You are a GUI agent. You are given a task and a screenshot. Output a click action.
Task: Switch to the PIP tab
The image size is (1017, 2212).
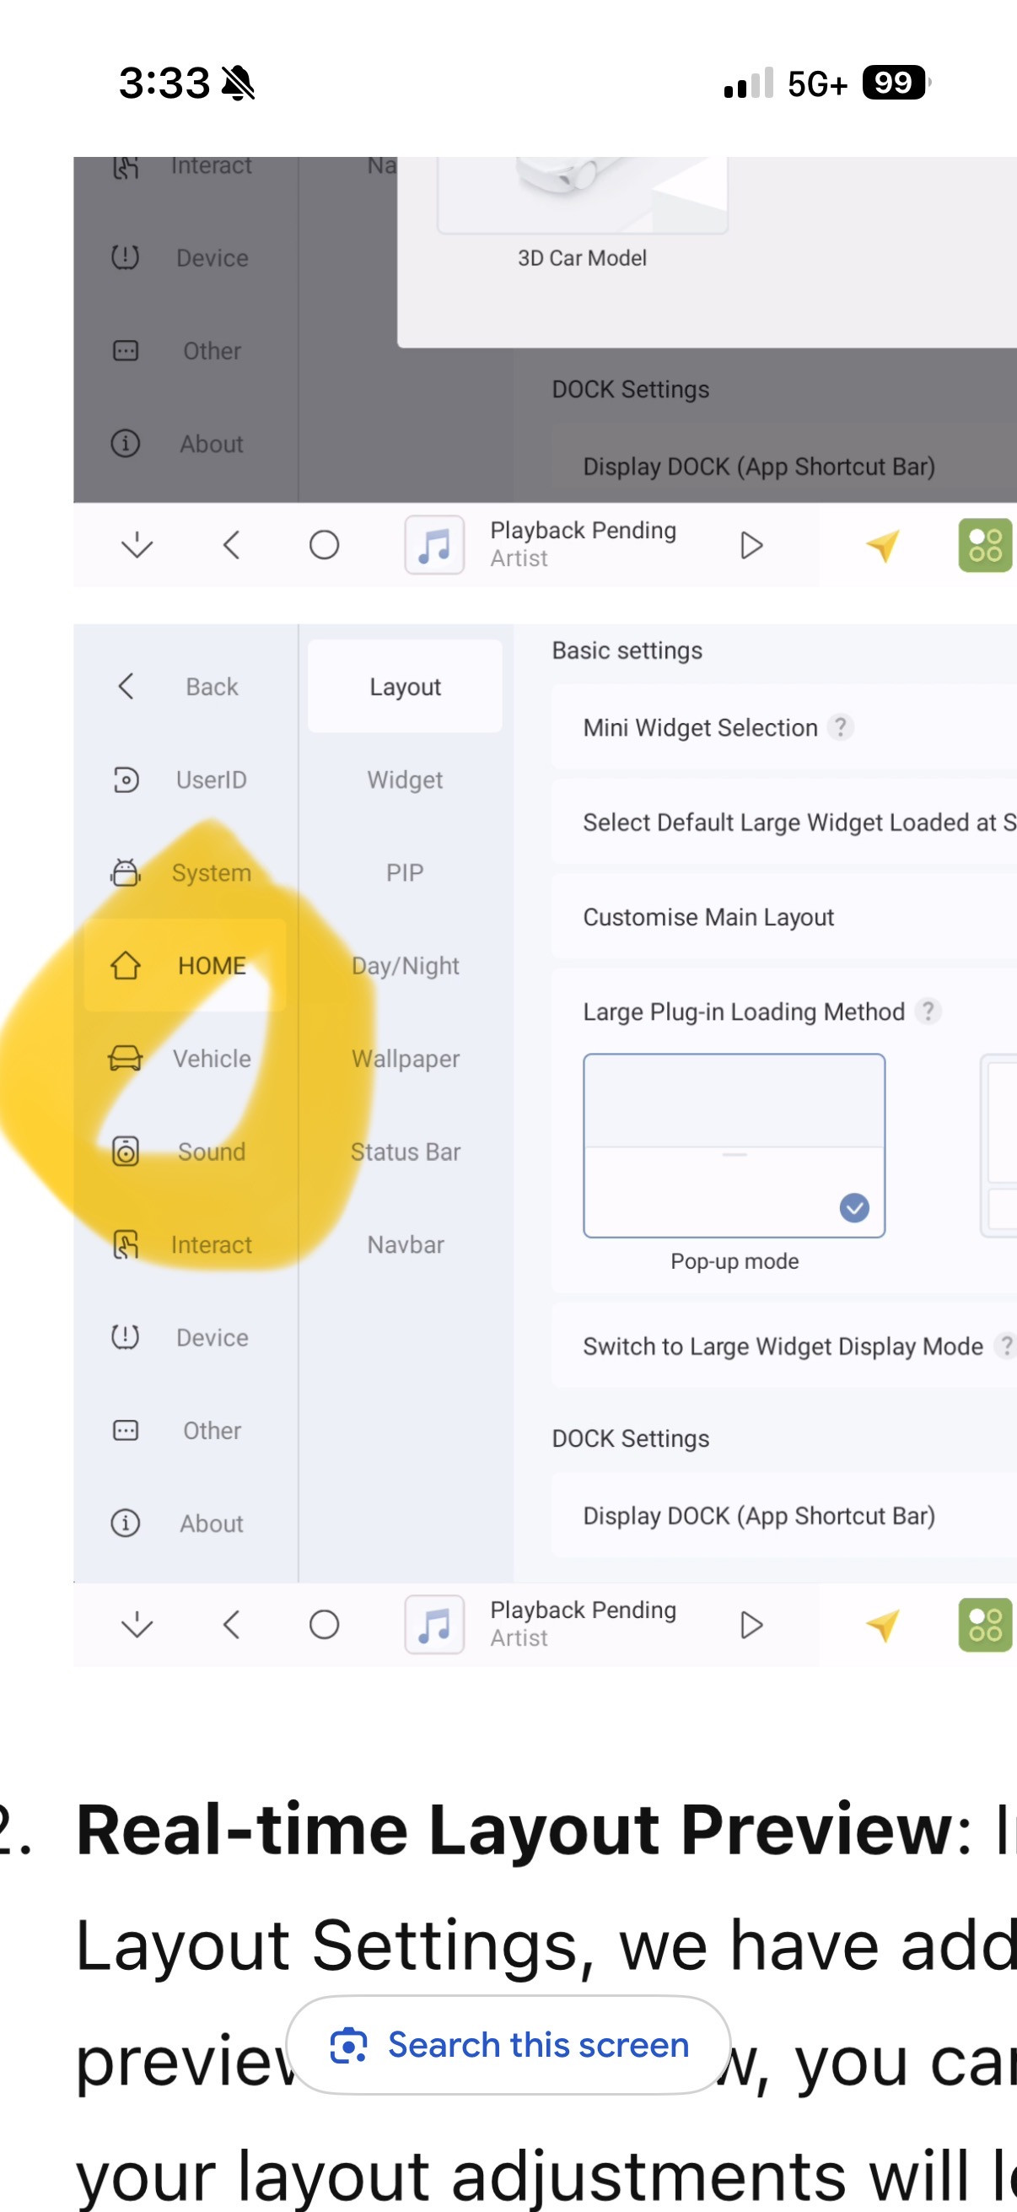405,872
